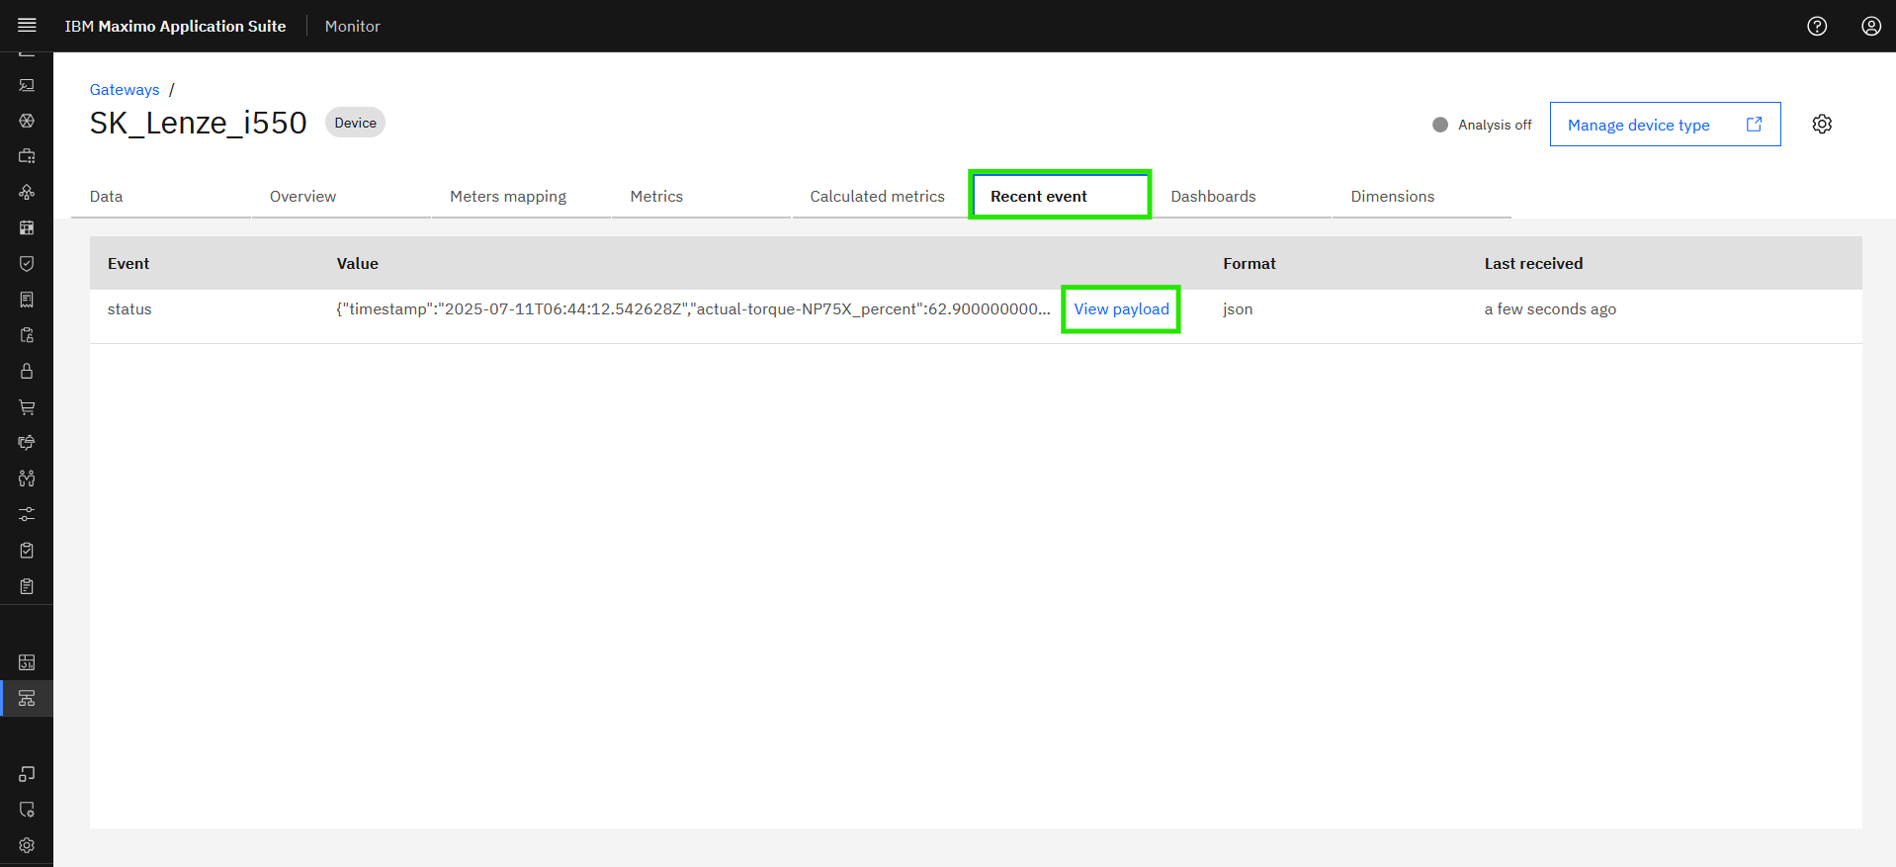This screenshot has width=1896, height=867.
Task: Click the Value column header
Action: 357,263
